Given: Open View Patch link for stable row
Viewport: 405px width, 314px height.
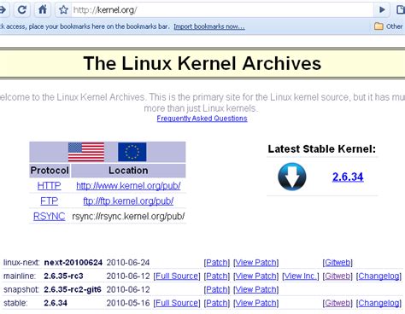Looking at the screenshot, I should click(255, 303).
